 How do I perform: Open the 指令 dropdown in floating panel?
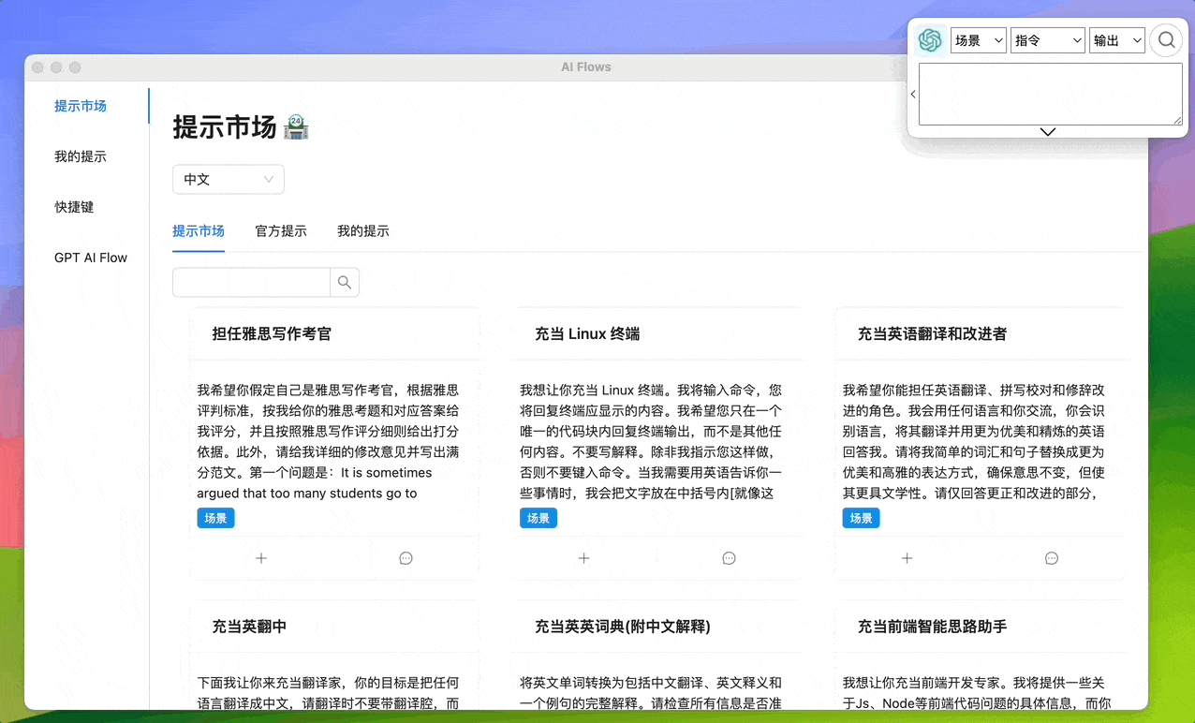[1048, 40]
